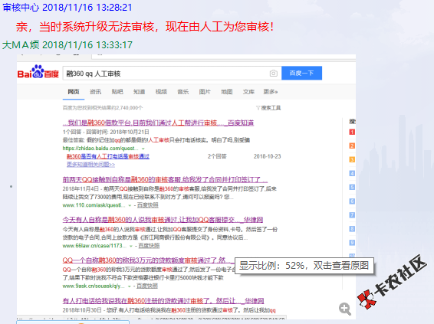Click red message 亲，当时系统升级无法审核
The width and height of the screenshot is (434, 324).
click(145, 27)
